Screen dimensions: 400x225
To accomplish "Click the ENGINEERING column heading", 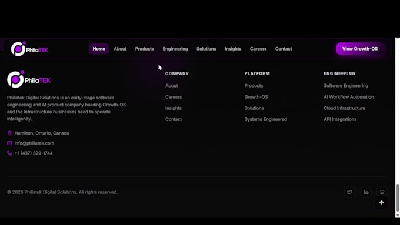I will coord(339,73).
